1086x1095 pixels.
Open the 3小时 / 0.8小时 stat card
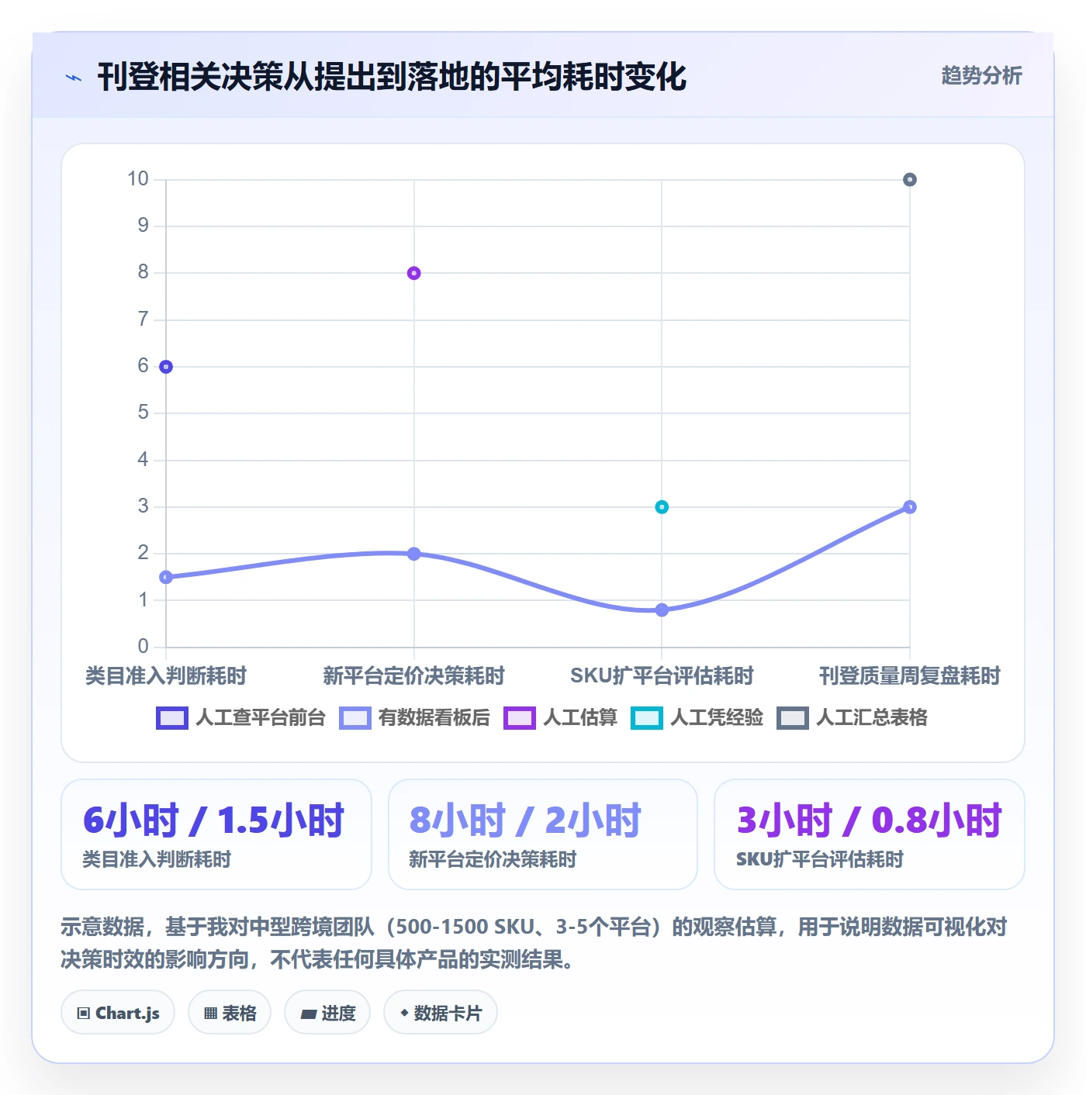tap(870, 834)
